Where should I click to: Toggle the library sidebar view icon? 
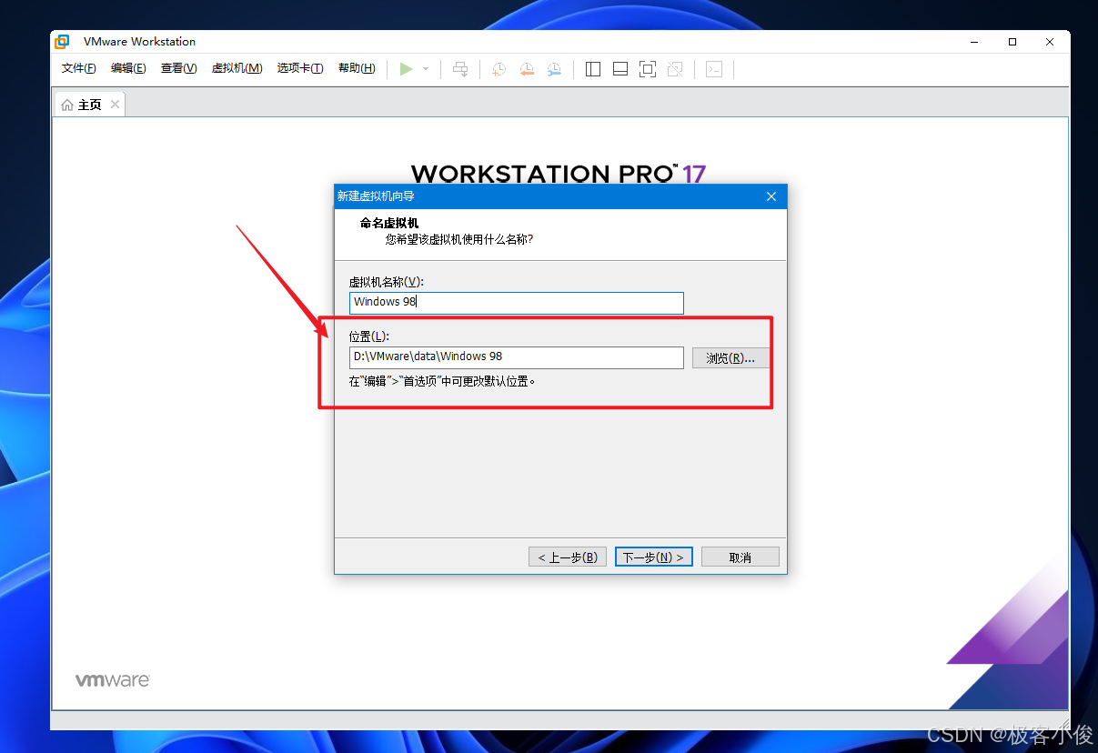tap(593, 69)
